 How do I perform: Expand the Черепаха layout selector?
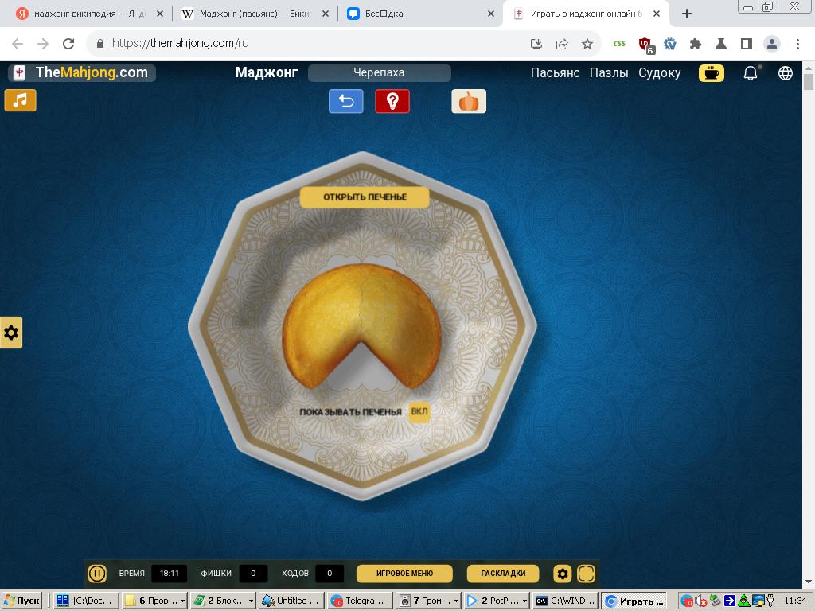tap(379, 72)
